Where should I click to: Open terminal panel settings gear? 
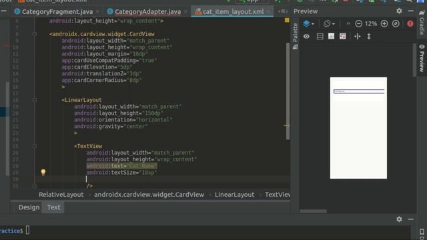399,219
